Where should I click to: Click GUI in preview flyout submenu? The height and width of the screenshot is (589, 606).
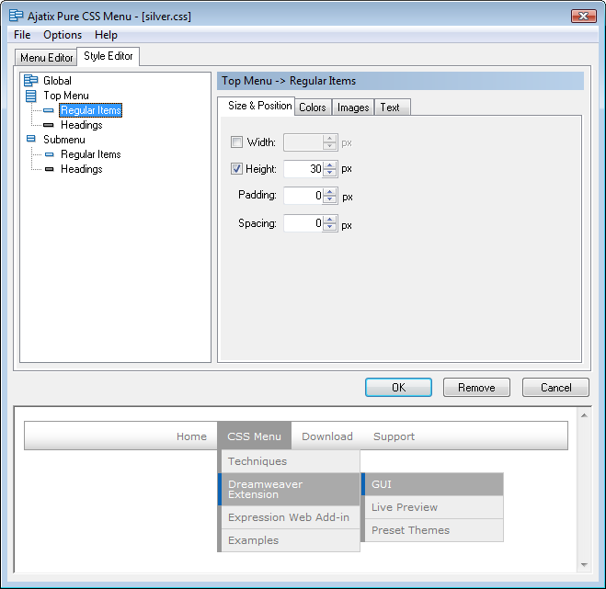click(432, 484)
